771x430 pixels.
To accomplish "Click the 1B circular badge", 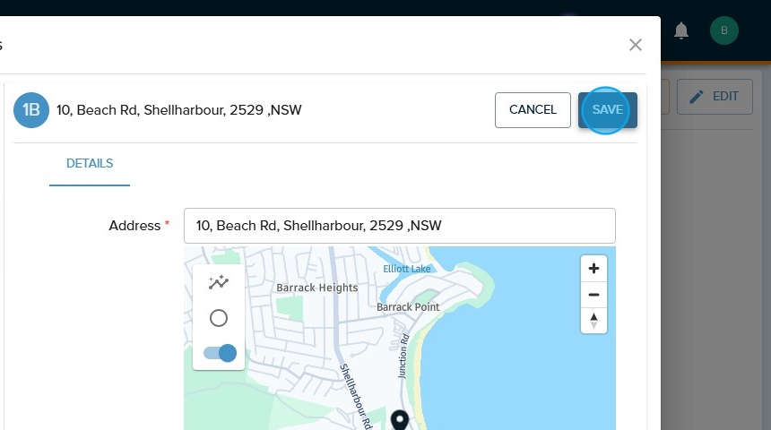I will click(x=31, y=110).
